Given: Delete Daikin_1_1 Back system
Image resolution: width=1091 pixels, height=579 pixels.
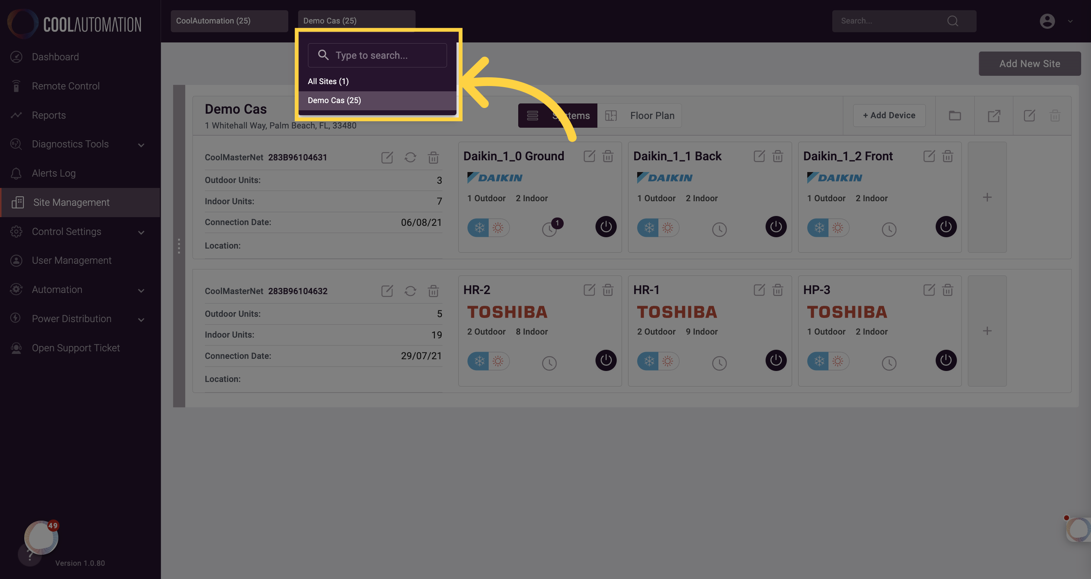Looking at the screenshot, I should point(778,156).
